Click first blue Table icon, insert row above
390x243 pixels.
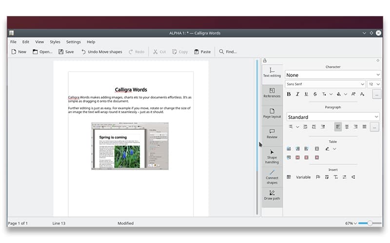(289, 149)
